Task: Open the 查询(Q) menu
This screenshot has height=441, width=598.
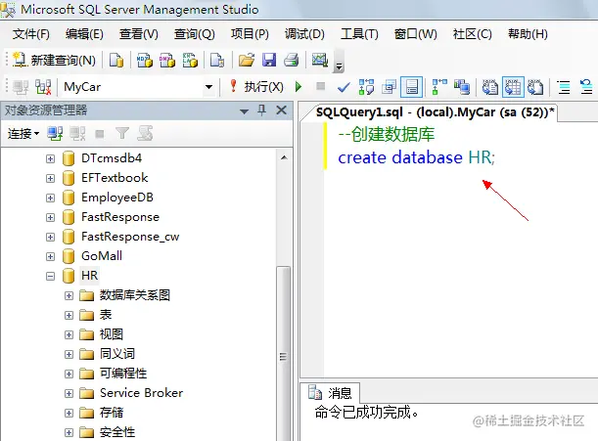Action: (x=195, y=34)
